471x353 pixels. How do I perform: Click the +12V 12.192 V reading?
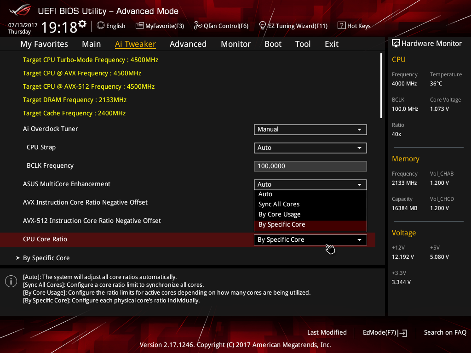(403, 257)
